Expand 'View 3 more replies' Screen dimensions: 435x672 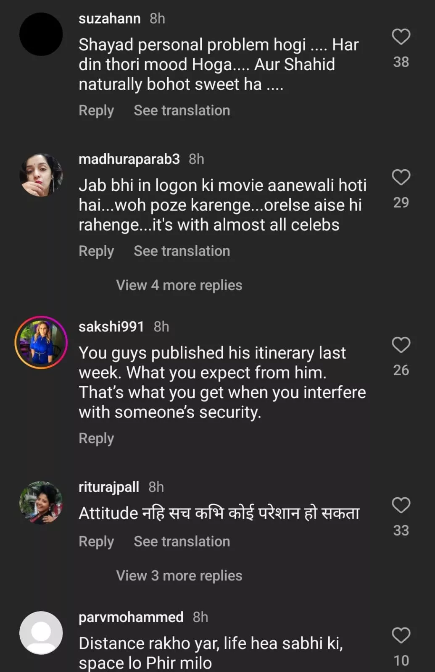click(x=179, y=575)
